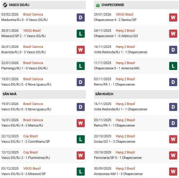Click the L badge for Chapecoense 0-1 America/MG
The height and width of the screenshot is (178, 179).
tap(173, 66)
